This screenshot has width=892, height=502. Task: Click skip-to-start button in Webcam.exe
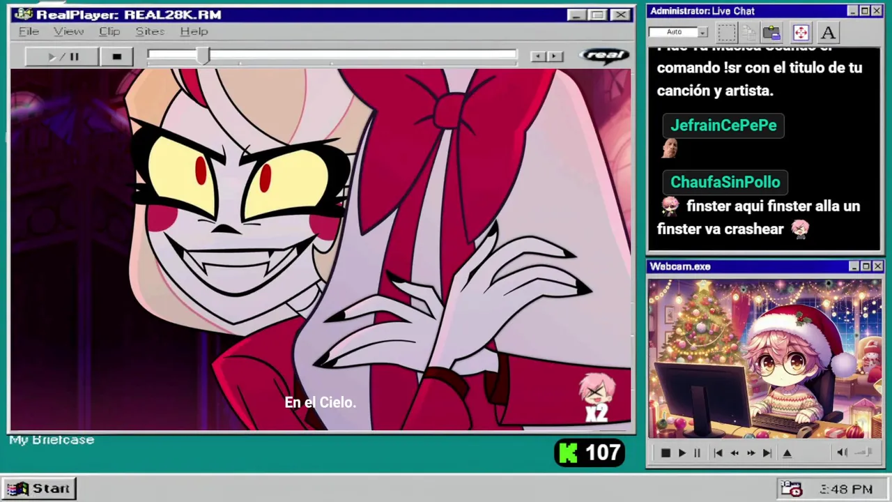click(718, 453)
